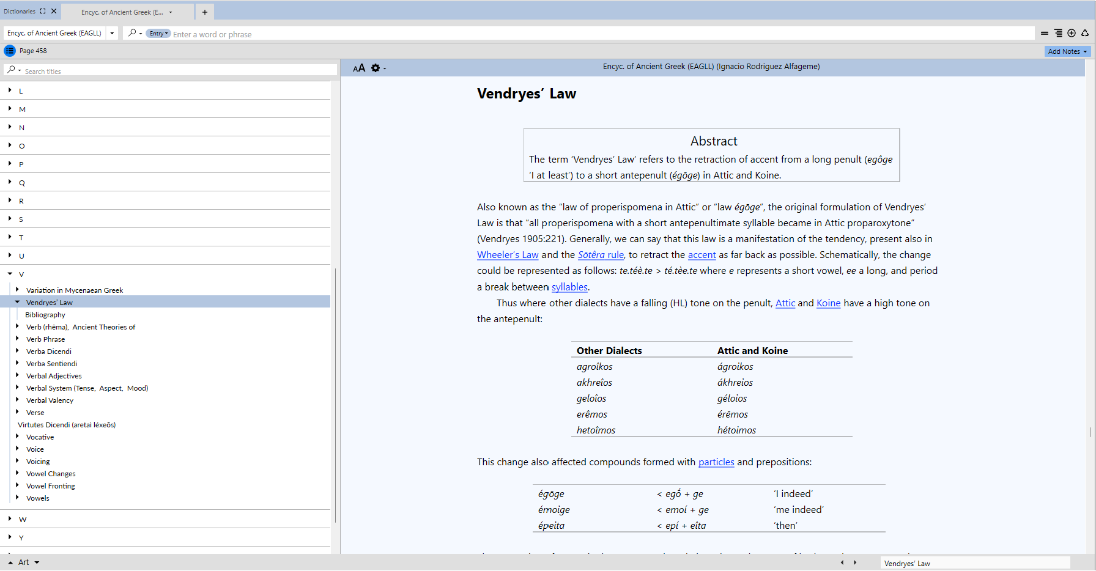Expand the R section
Image resolution: width=1096 pixels, height=571 pixels.
pyautogui.click(x=10, y=201)
